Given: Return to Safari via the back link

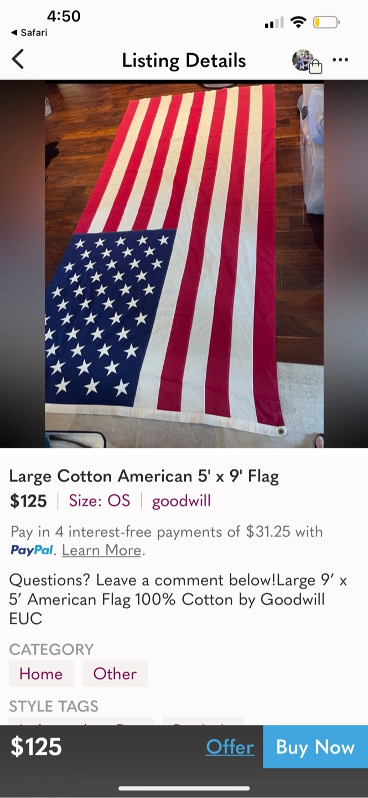Looking at the screenshot, I should [x=29, y=33].
